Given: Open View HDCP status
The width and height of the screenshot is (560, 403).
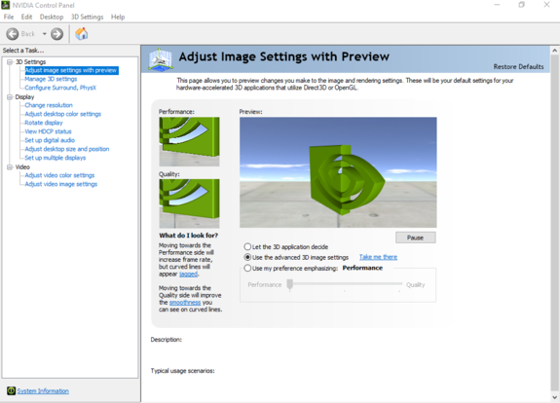Looking at the screenshot, I should pyautogui.click(x=48, y=131).
